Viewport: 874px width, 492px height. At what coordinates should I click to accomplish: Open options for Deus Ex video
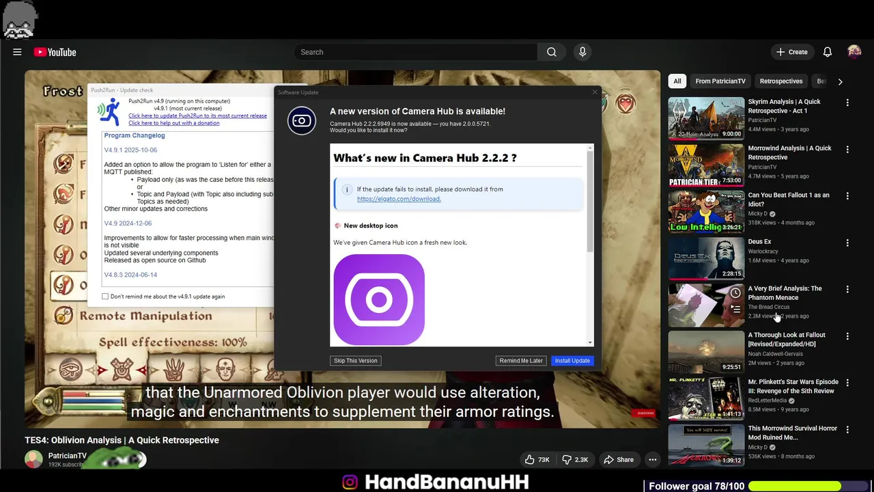pos(847,243)
